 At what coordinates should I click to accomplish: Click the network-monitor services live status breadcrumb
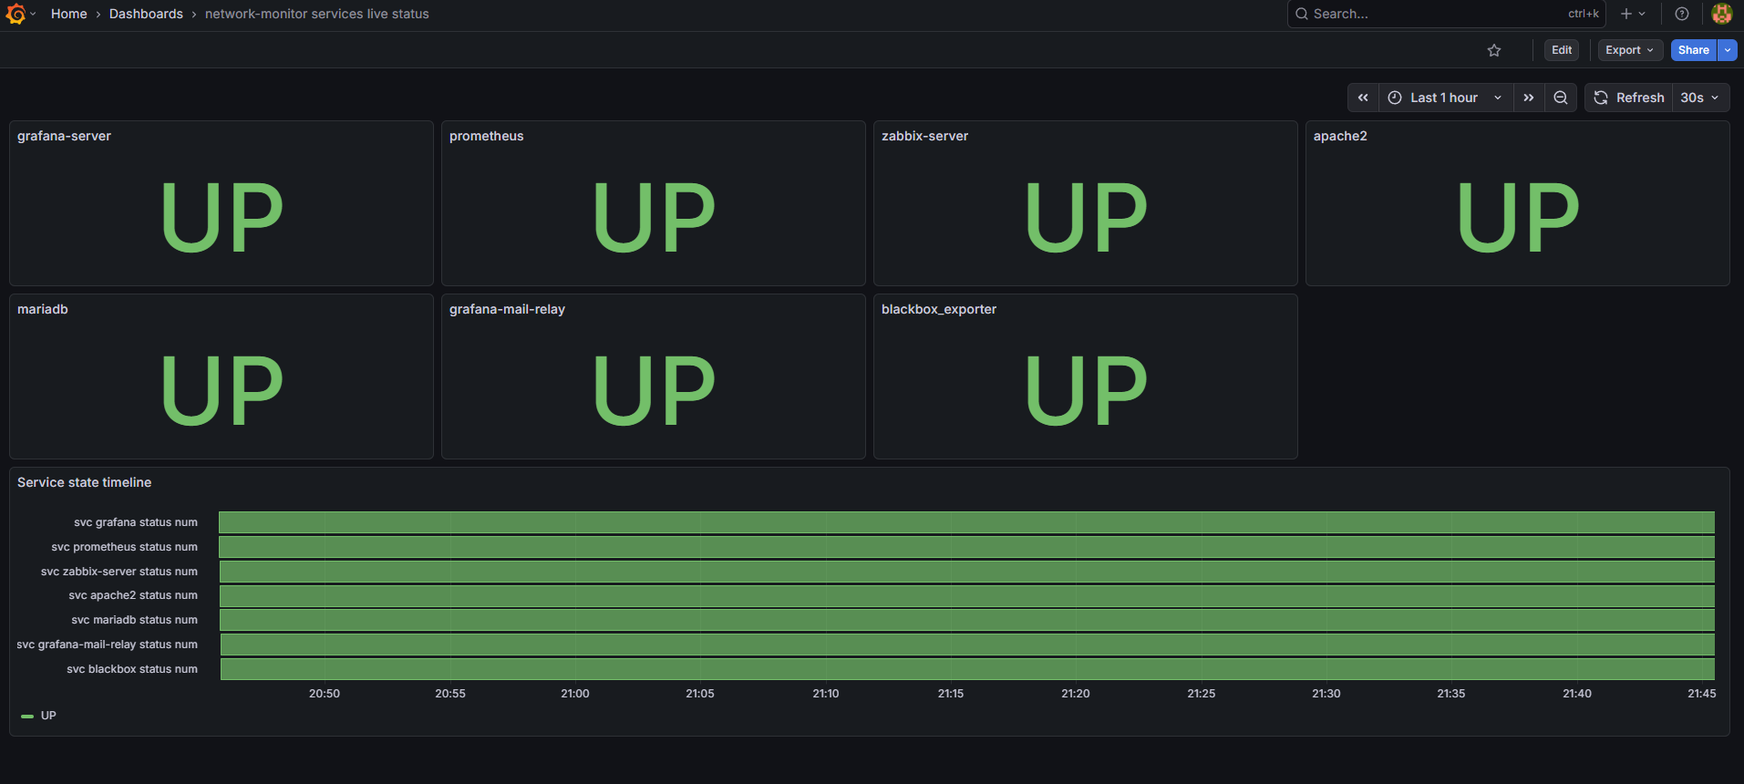click(x=317, y=14)
